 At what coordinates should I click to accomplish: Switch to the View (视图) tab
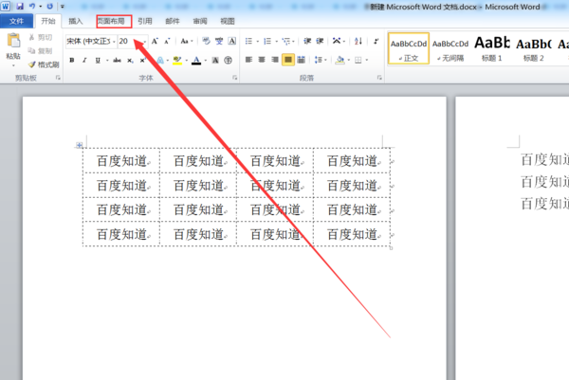point(228,21)
